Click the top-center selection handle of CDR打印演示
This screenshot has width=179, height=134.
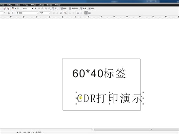pos(109,92)
